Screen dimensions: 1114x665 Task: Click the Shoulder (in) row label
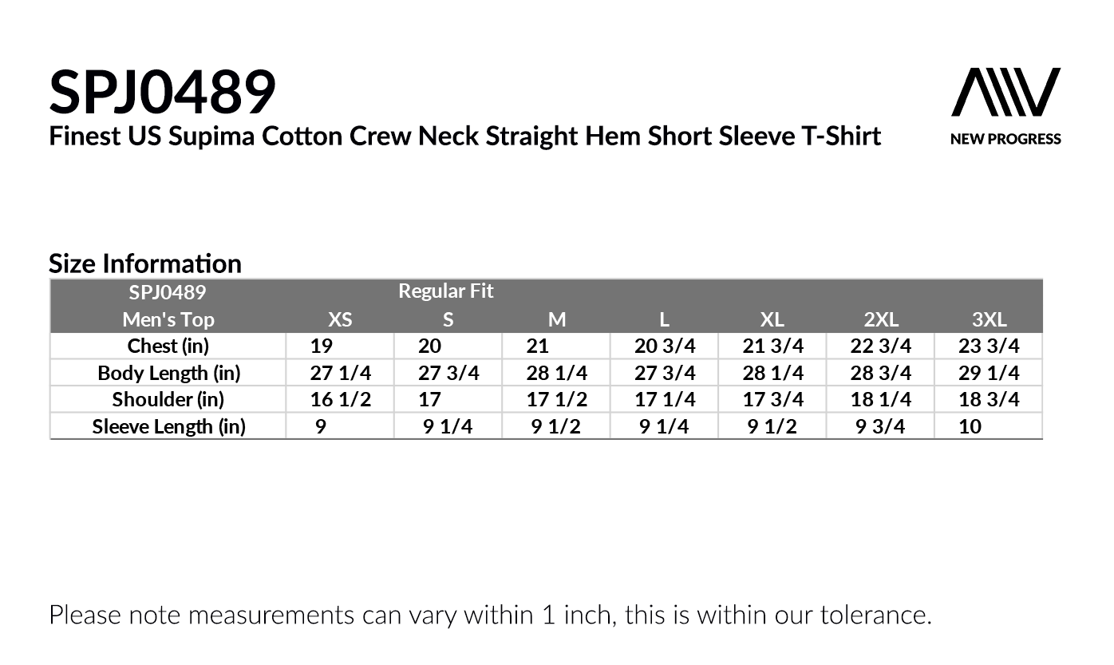click(168, 399)
